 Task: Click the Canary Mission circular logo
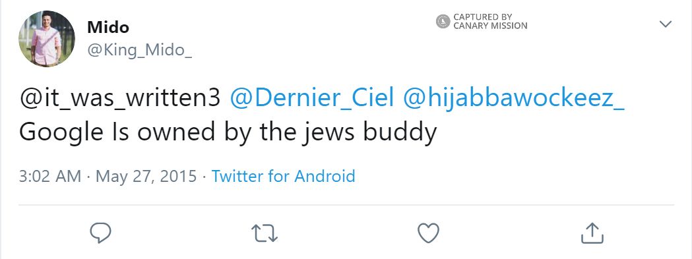click(443, 21)
